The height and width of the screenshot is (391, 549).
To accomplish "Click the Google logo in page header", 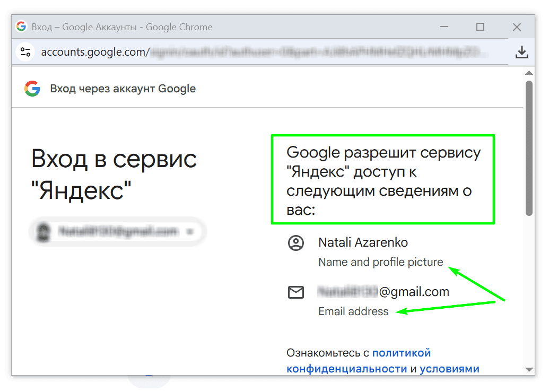I will pyautogui.click(x=32, y=89).
